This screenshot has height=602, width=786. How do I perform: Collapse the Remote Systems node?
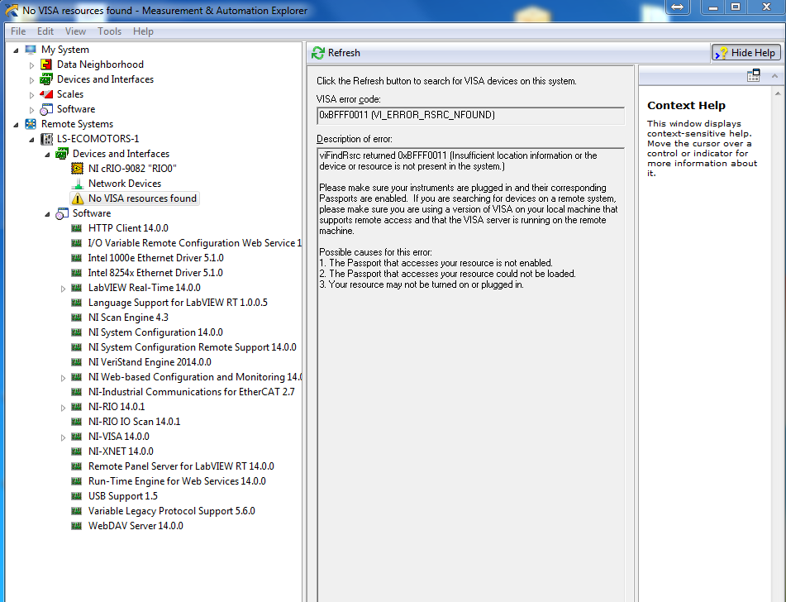click(16, 124)
